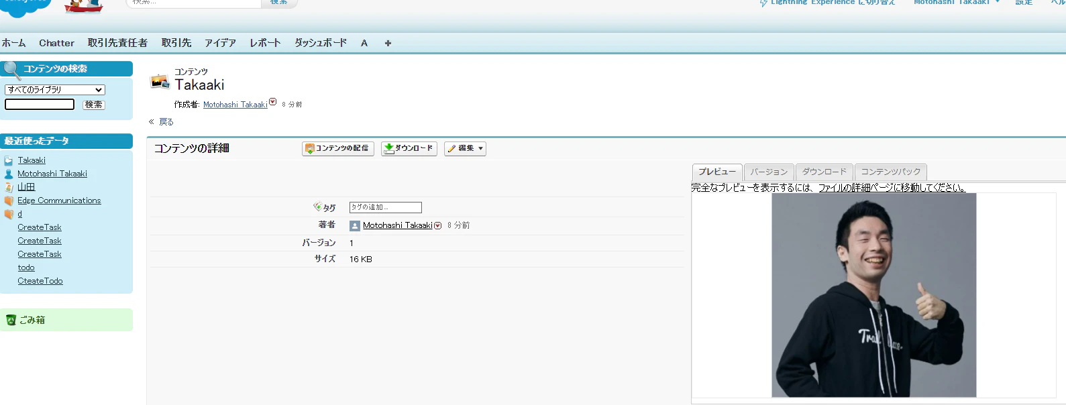Screen dimensions: 1066x405
Task: Focus the content search text box
Action: 40,105
